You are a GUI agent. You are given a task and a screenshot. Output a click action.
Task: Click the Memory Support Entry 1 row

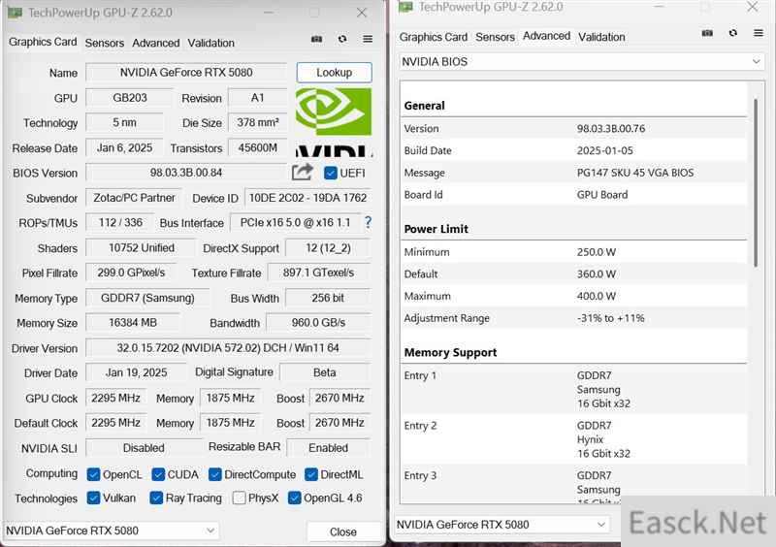pyautogui.click(x=573, y=390)
